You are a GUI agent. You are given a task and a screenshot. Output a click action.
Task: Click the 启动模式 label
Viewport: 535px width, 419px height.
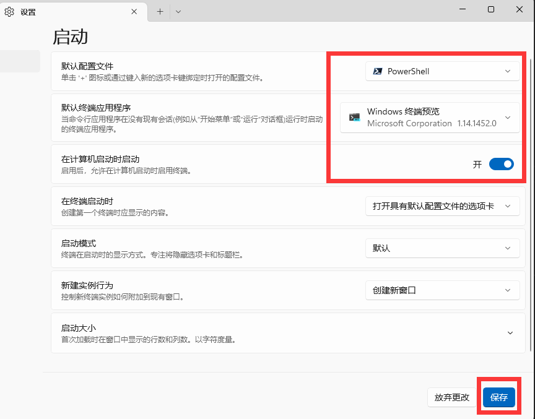point(79,243)
